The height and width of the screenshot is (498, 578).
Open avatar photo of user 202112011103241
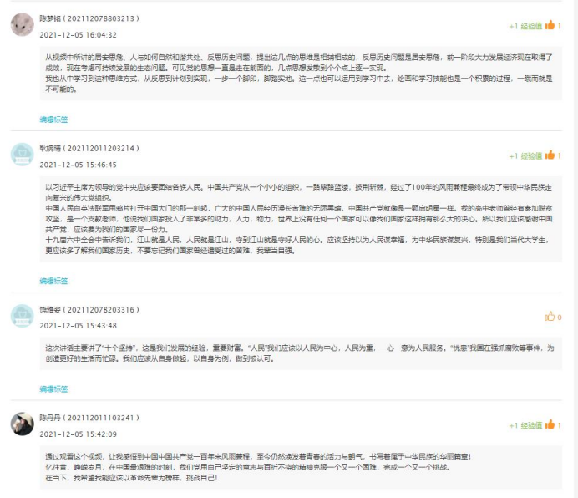23,424
